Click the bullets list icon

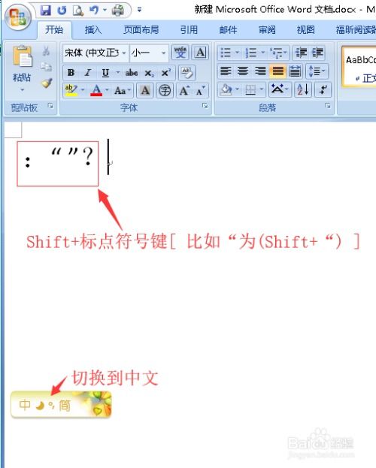pos(226,53)
